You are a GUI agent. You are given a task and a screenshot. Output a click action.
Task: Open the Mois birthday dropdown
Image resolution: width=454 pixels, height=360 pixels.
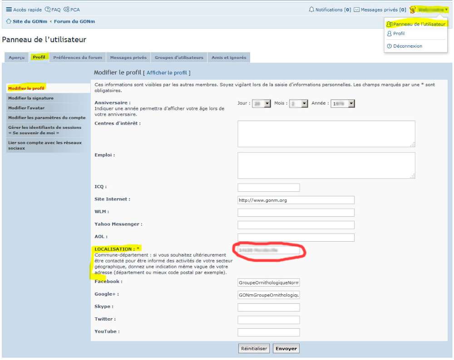[299, 103]
